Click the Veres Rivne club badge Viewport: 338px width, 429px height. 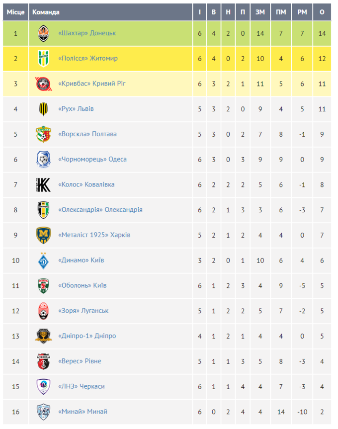43,361
